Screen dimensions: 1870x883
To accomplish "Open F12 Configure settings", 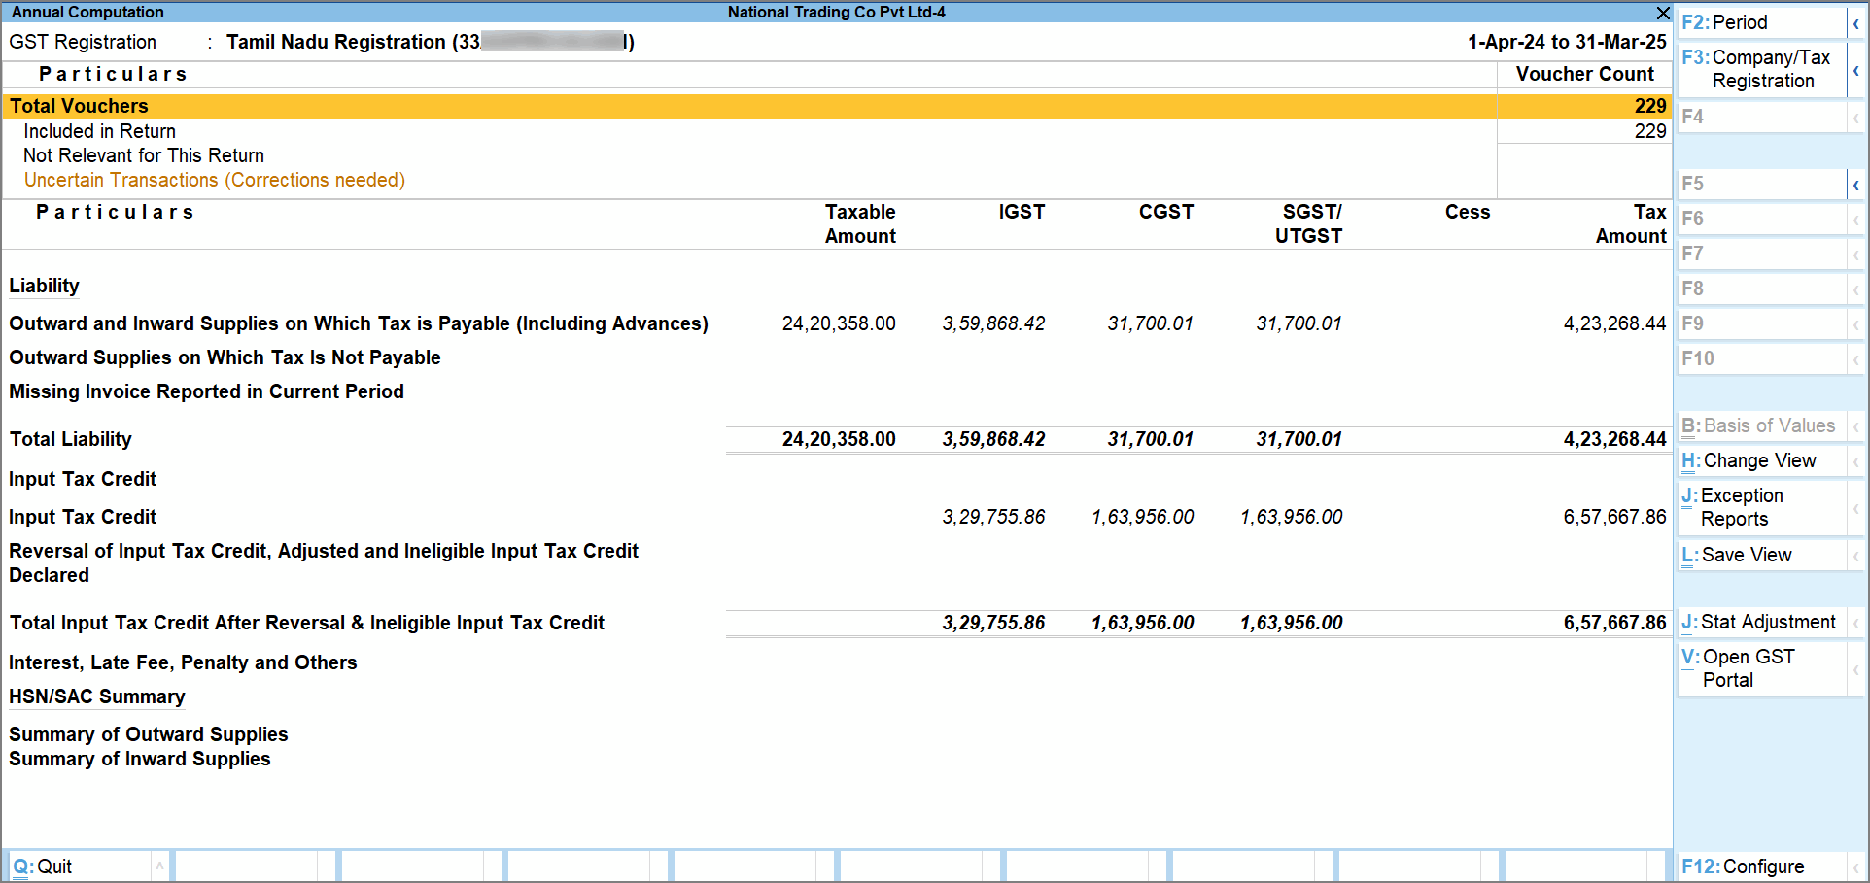I will pos(1760,866).
